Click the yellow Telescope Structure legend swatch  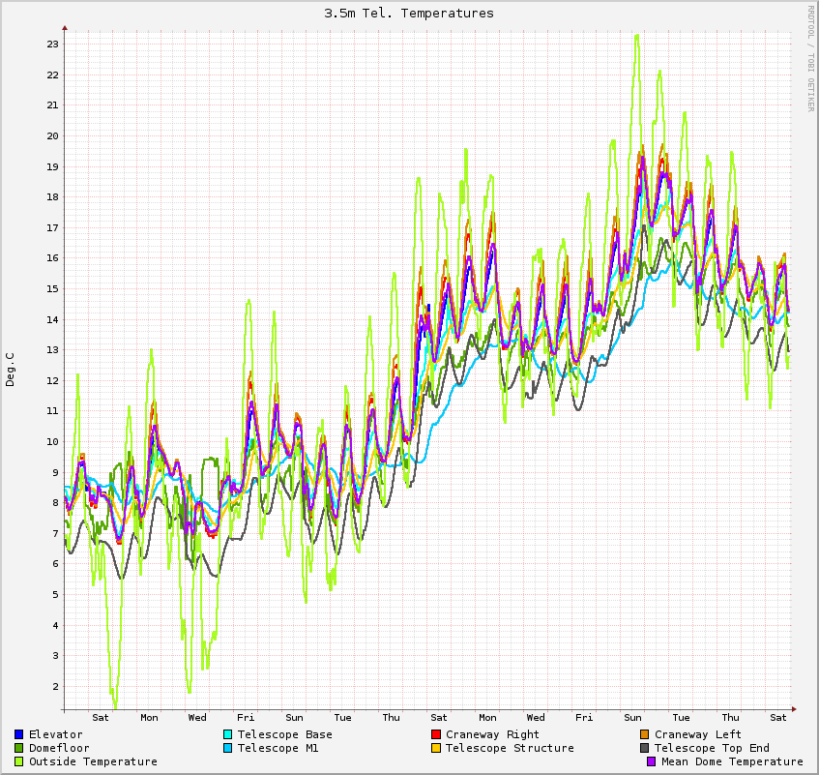pos(436,748)
